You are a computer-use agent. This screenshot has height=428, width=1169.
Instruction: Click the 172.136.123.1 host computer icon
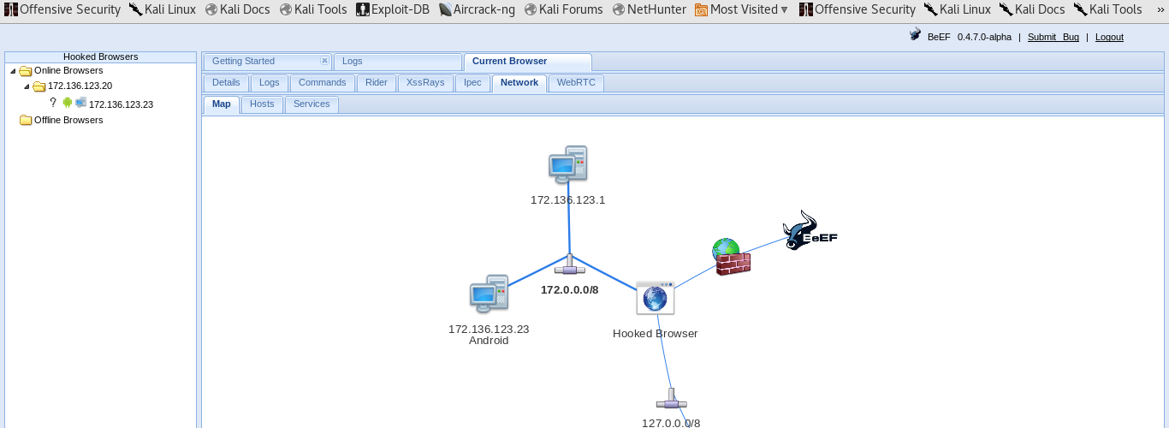pyautogui.click(x=567, y=163)
